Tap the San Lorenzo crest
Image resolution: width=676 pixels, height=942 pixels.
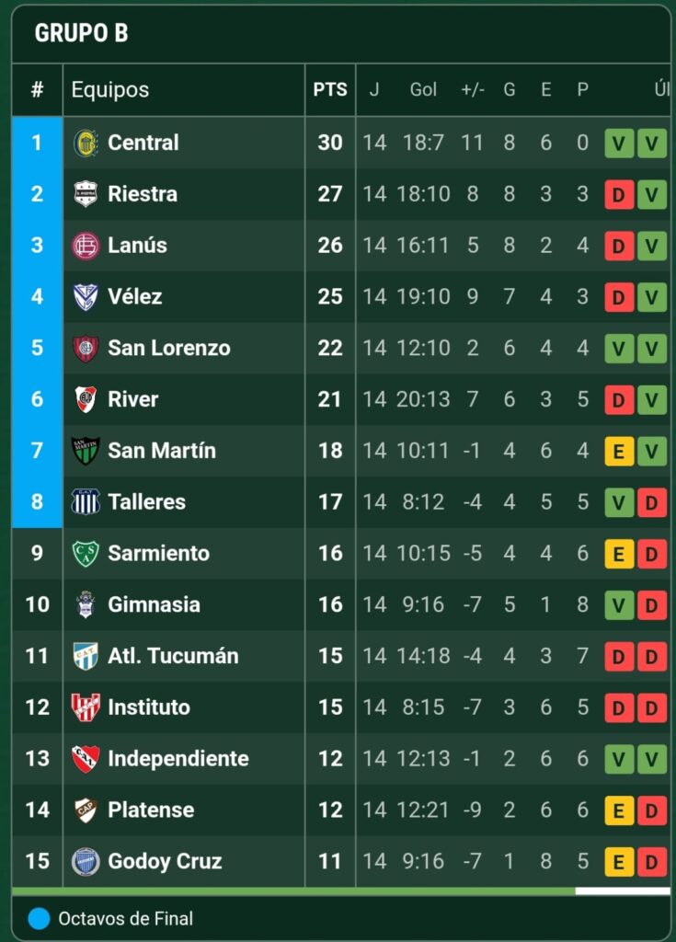(x=86, y=349)
